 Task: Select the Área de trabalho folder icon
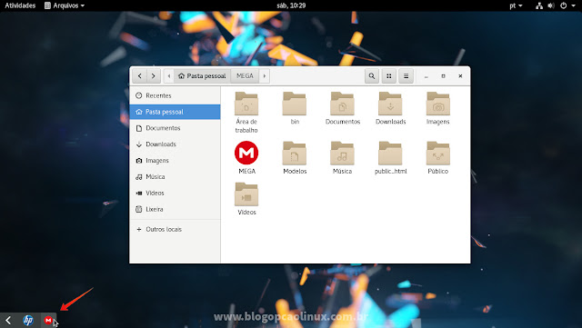(246, 104)
